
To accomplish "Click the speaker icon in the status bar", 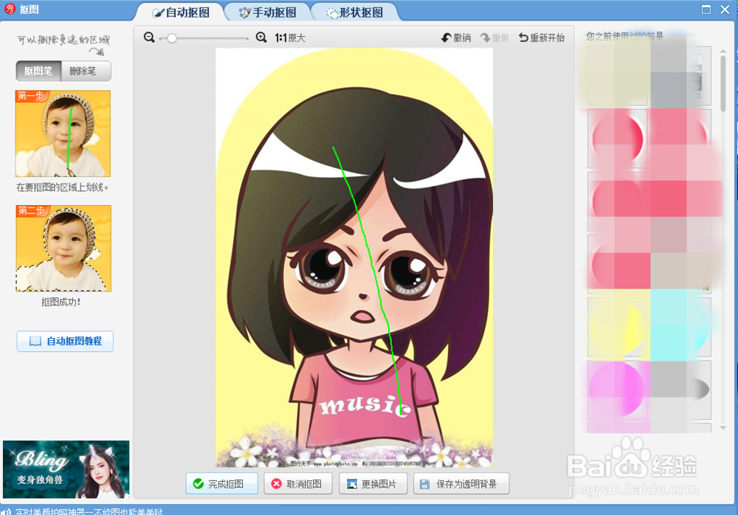I will [x=6, y=511].
